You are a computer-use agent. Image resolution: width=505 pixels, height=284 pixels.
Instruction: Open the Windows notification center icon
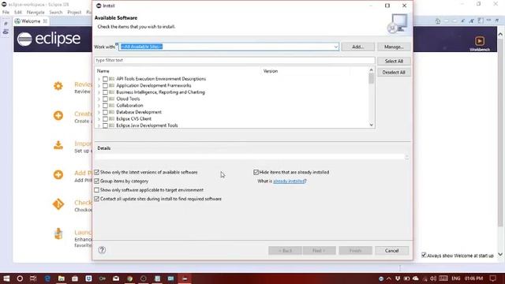click(x=492, y=278)
